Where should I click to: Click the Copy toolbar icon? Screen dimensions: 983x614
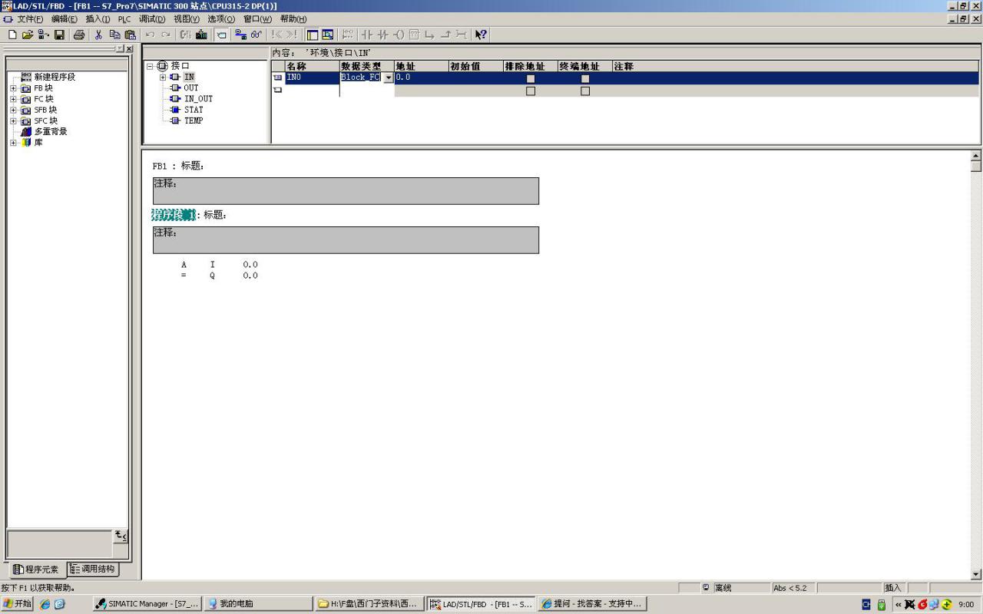click(114, 35)
